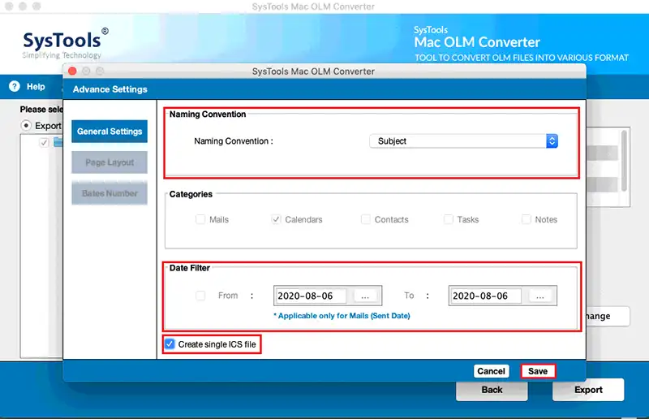649x419 pixels.
Task: Click in the To date field
Action: pyautogui.click(x=485, y=296)
